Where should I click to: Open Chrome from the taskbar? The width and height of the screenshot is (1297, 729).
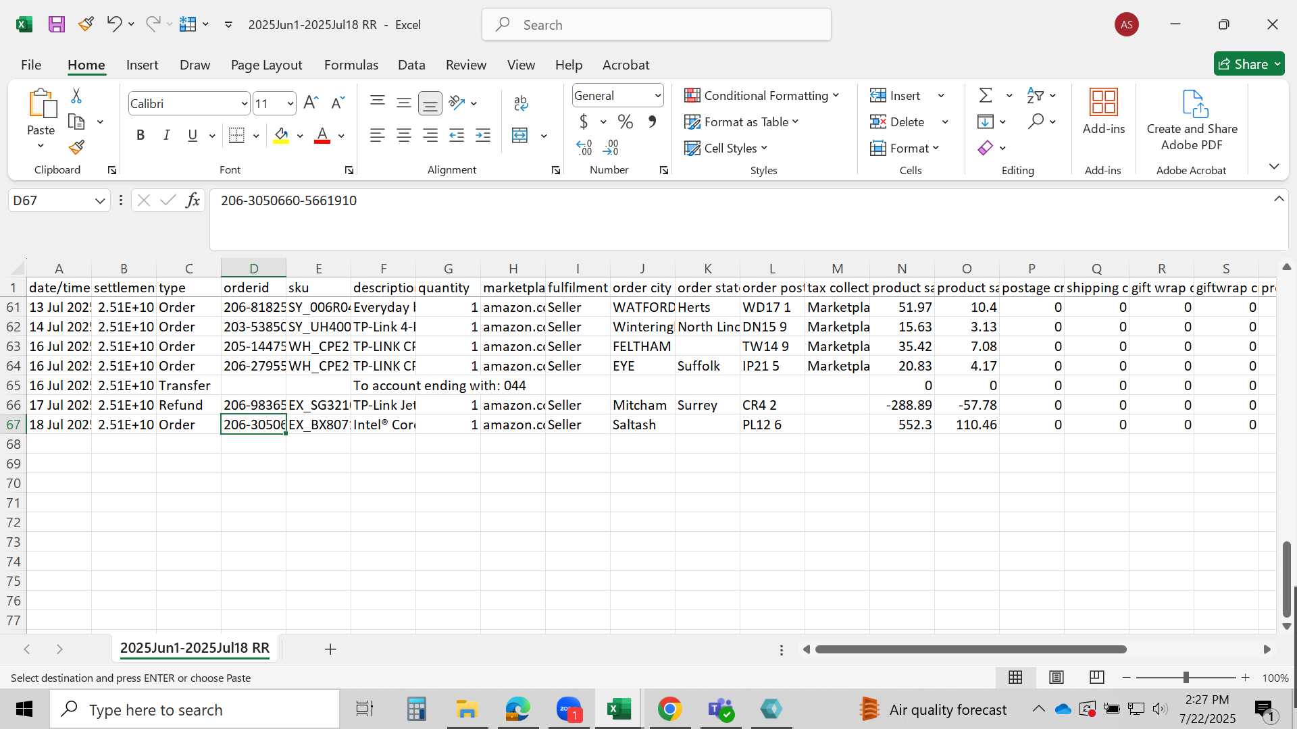click(x=669, y=709)
